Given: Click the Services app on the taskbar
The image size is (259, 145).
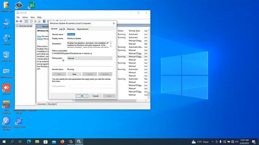Looking at the screenshot, I should (79, 141).
